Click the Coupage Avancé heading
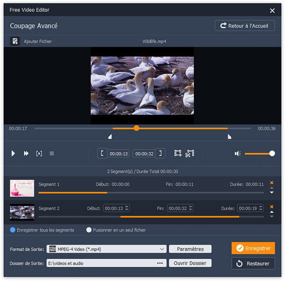 coord(34,26)
